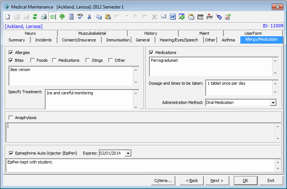Screen dimensions: 287x189
Task: Open the Administration Method dropdown
Action: click(273, 103)
